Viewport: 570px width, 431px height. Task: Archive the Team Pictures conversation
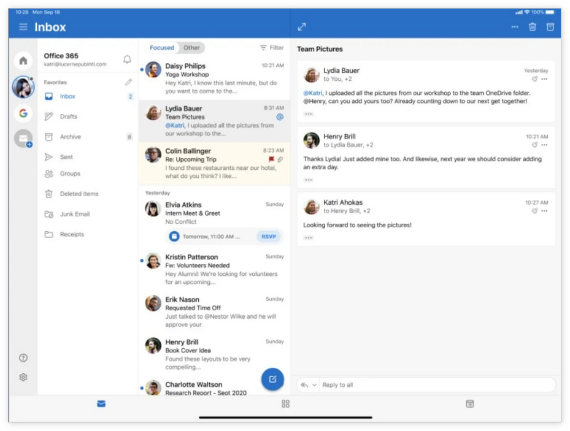click(x=550, y=27)
